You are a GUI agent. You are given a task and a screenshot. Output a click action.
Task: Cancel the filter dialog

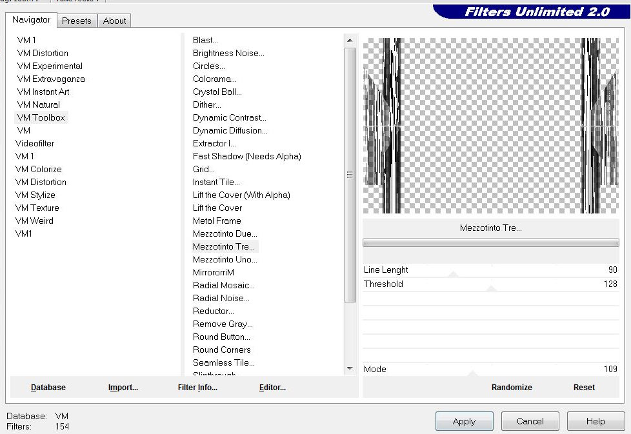530,421
